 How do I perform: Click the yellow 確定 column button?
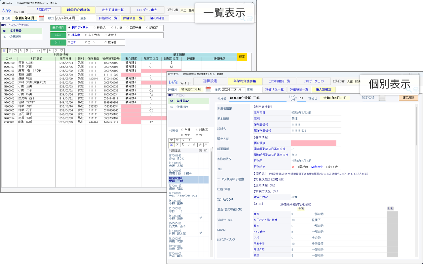pos(242,57)
